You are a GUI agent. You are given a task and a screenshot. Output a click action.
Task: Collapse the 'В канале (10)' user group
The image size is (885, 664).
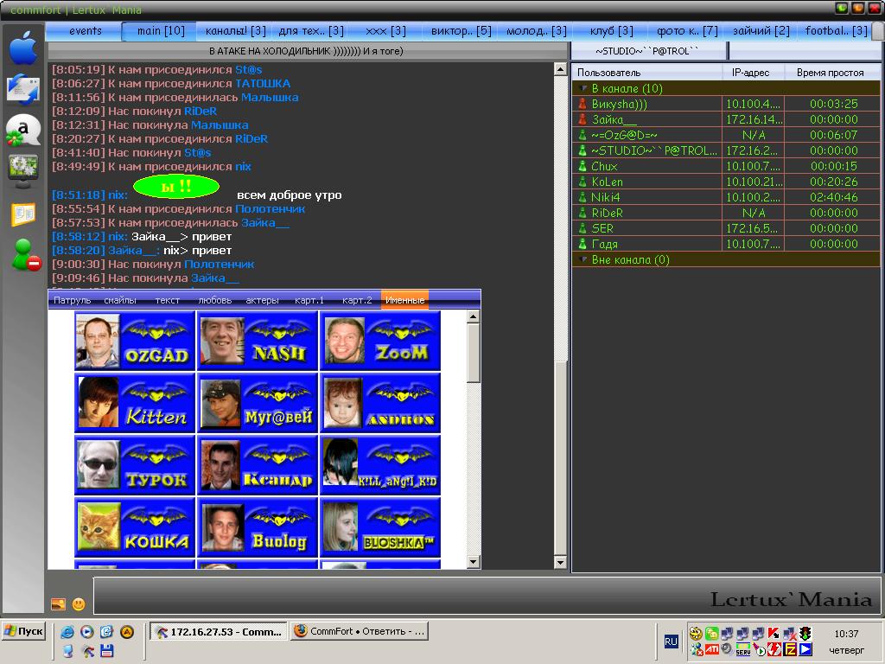click(583, 88)
